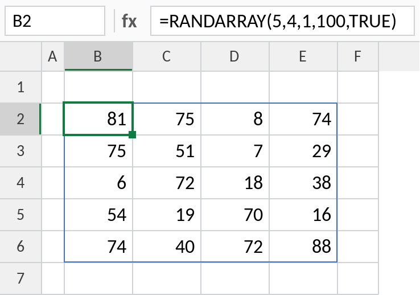Click the select-all corner box
420x295 pixels.
(x=20, y=56)
